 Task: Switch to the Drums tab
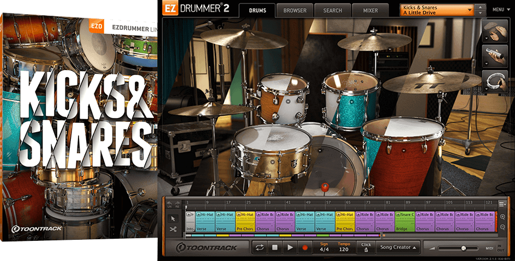[x=257, y=10]
